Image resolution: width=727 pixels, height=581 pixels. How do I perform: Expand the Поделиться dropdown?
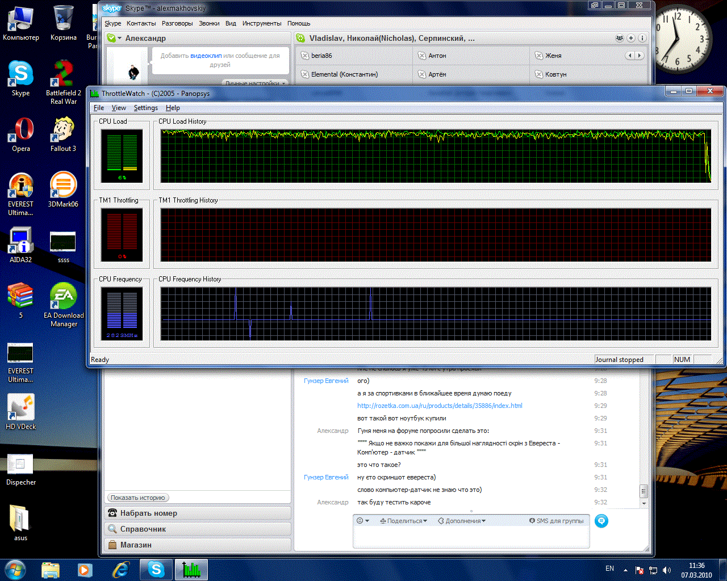403,521
